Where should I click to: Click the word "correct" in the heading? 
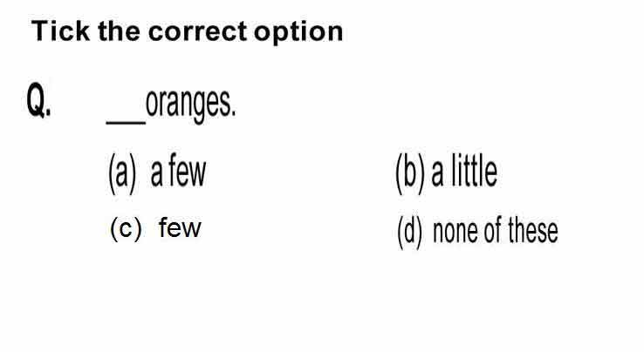[197, 31]
